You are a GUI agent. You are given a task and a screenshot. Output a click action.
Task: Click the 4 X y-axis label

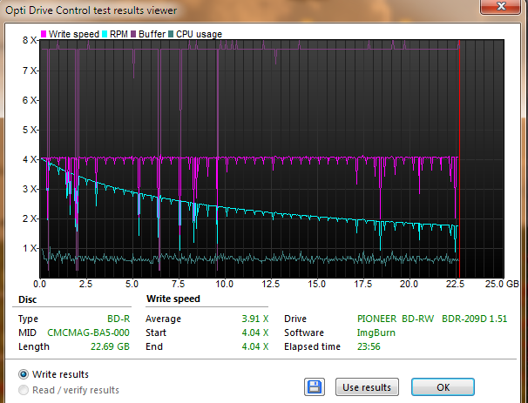pyautogui.click(x=30, y=159)
